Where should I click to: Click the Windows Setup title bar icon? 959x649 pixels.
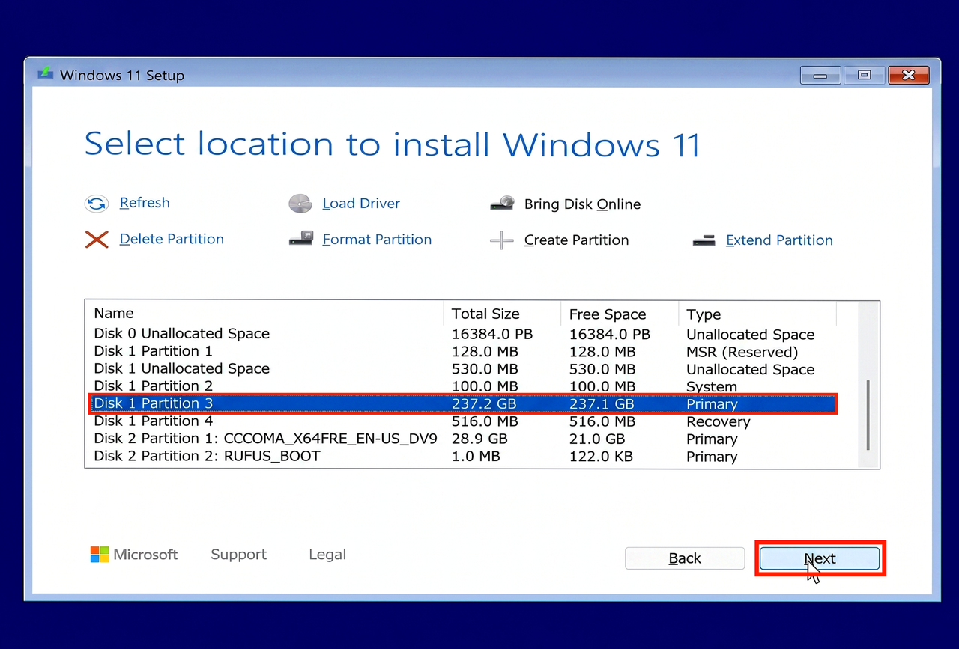click(46, 75)
